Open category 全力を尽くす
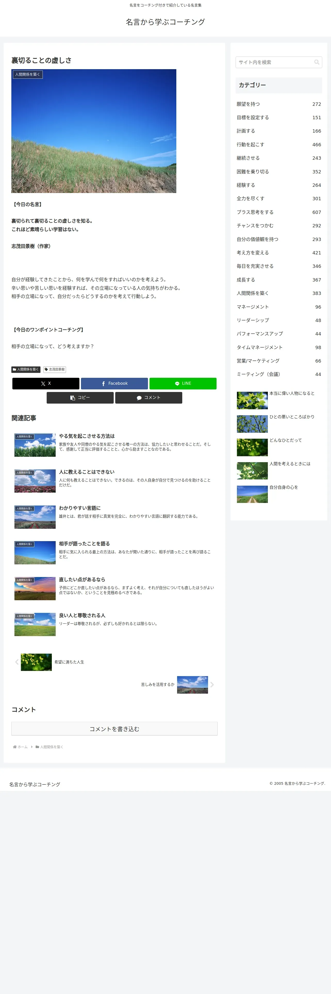 point(279,199)
